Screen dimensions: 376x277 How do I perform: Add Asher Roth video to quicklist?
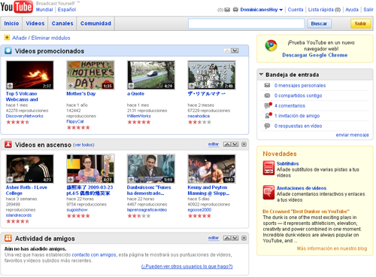pyautogui.click(x=10, y=179)
